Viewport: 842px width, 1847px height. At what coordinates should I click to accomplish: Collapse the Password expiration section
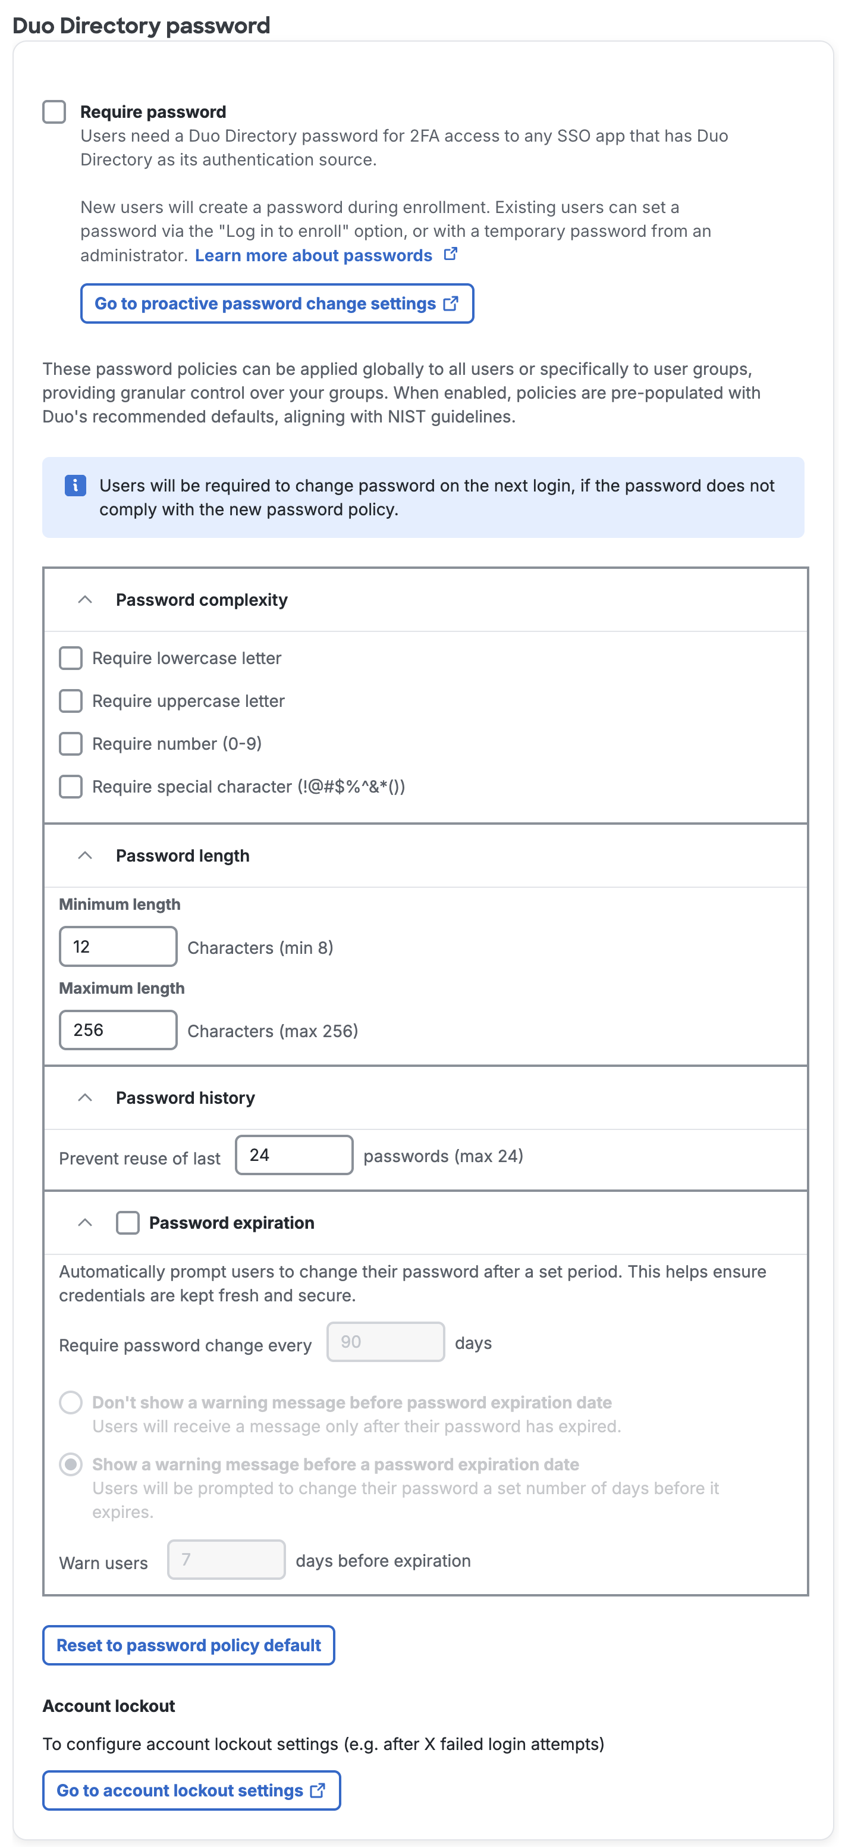click(84, 1222)
